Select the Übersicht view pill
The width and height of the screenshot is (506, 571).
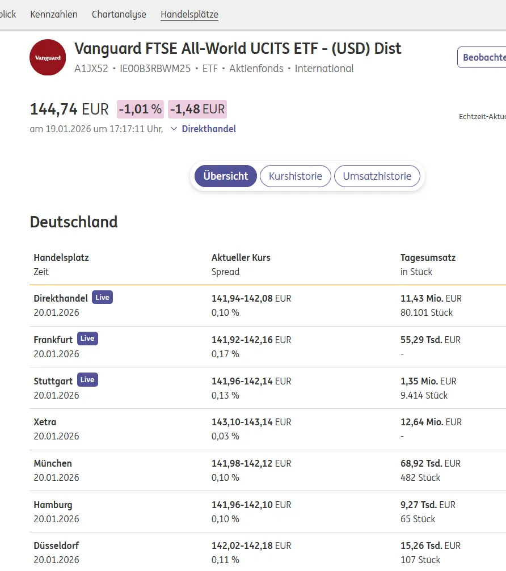[226, 176]
